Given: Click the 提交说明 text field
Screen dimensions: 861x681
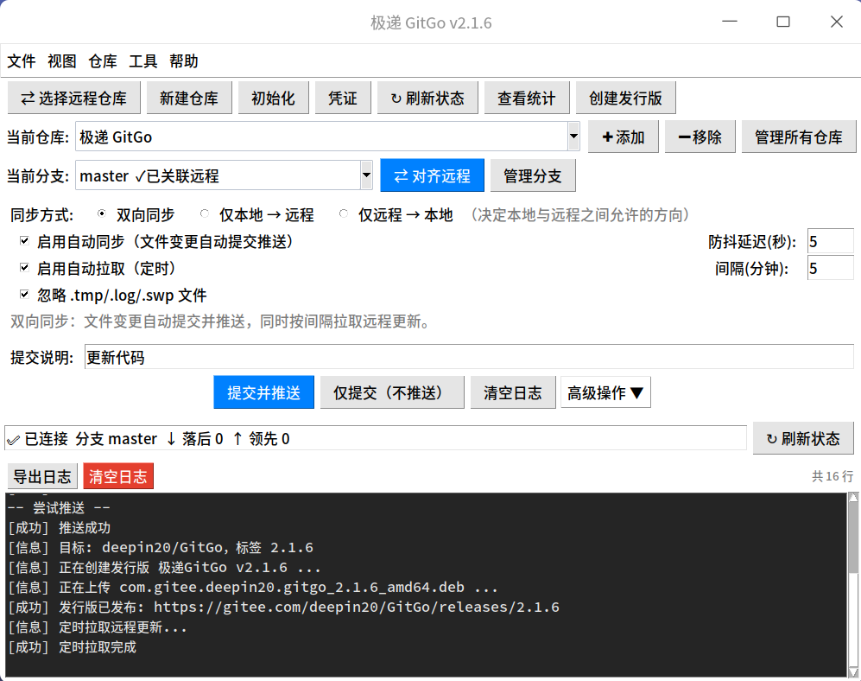Looking at the screenshot, I should tap(469, 357).
